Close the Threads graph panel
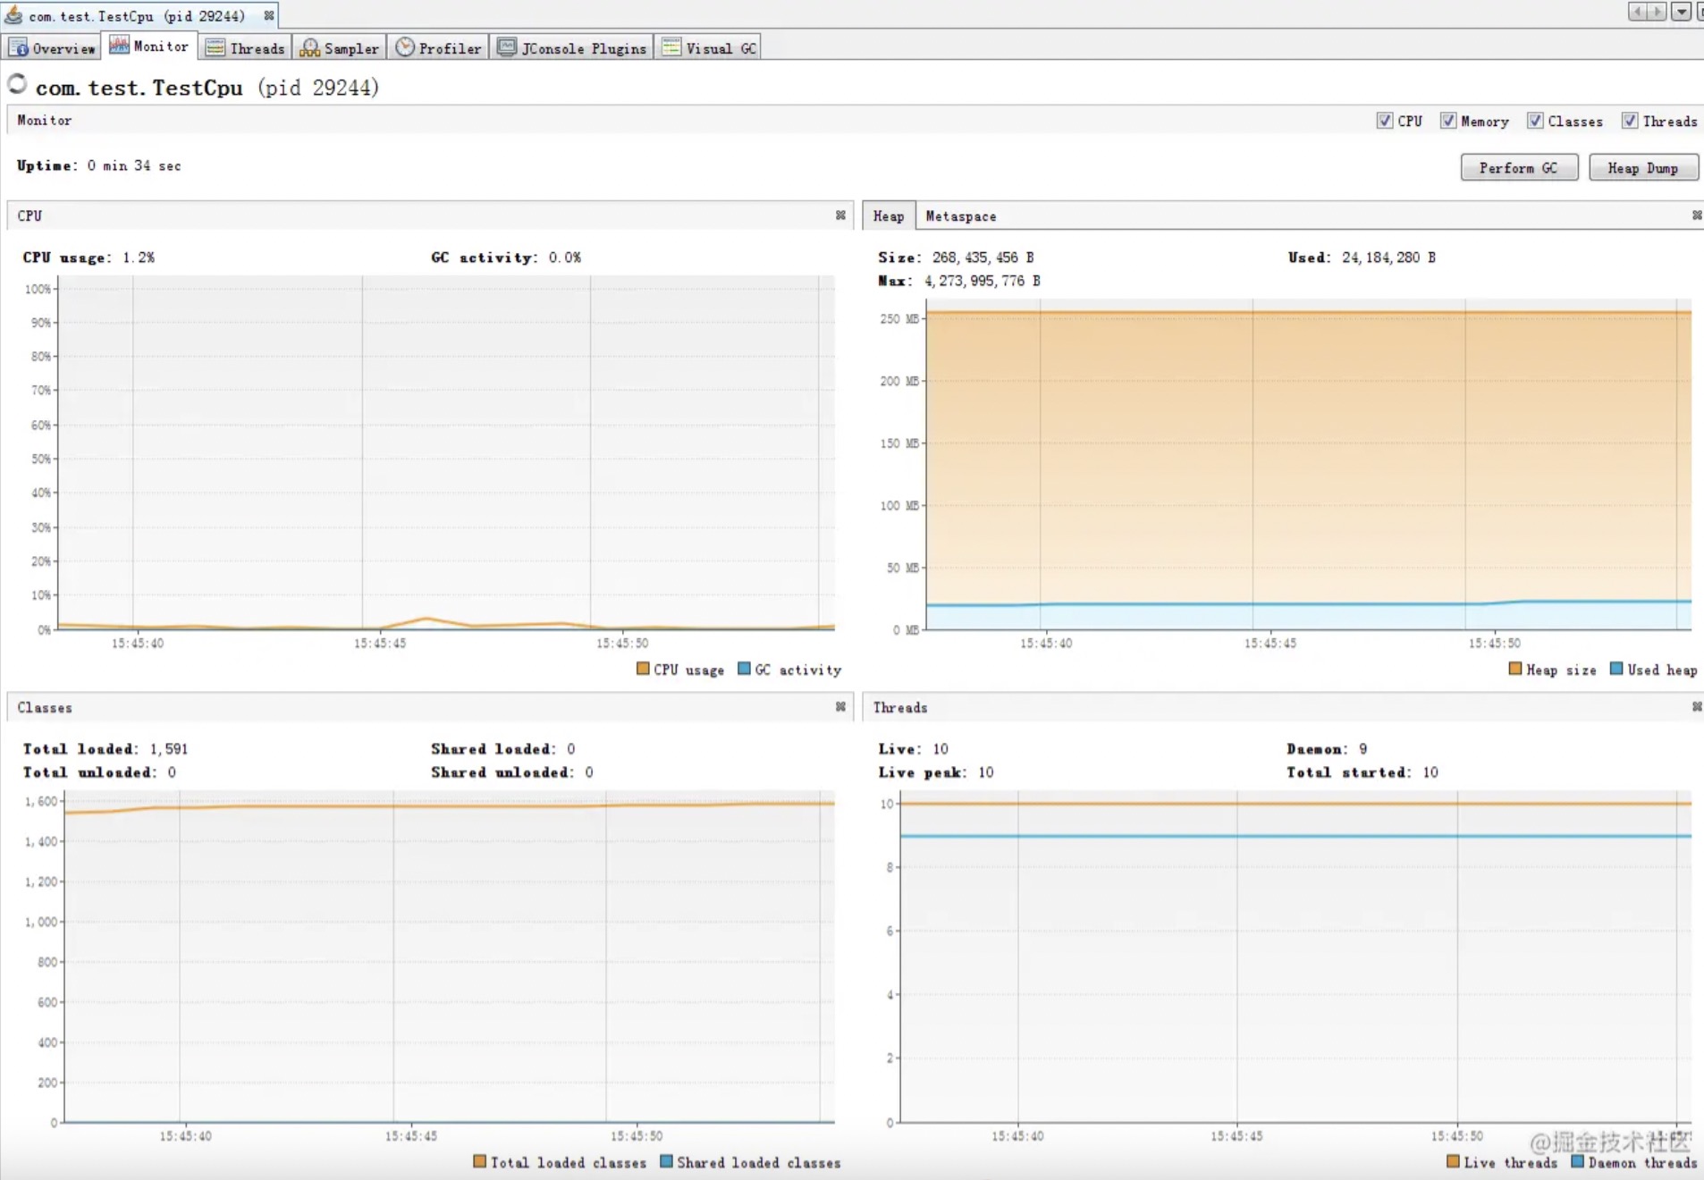This screenshot has height=1180, width=1704. (1697, 706)
